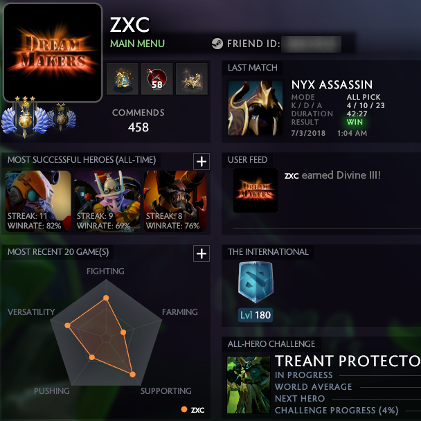Click the large Divine rank medal
Image resolution: width=421 pixels, height=421 pixels.
click(x=25, y=117)
